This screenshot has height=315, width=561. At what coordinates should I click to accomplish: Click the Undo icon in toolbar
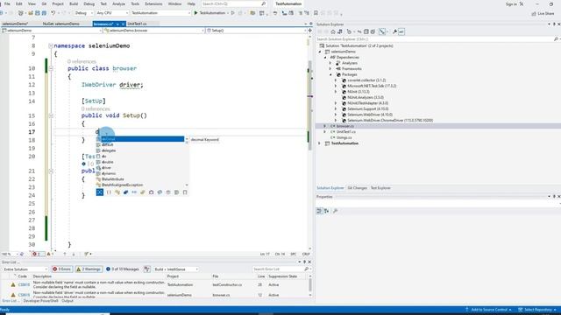coord(53,13)
